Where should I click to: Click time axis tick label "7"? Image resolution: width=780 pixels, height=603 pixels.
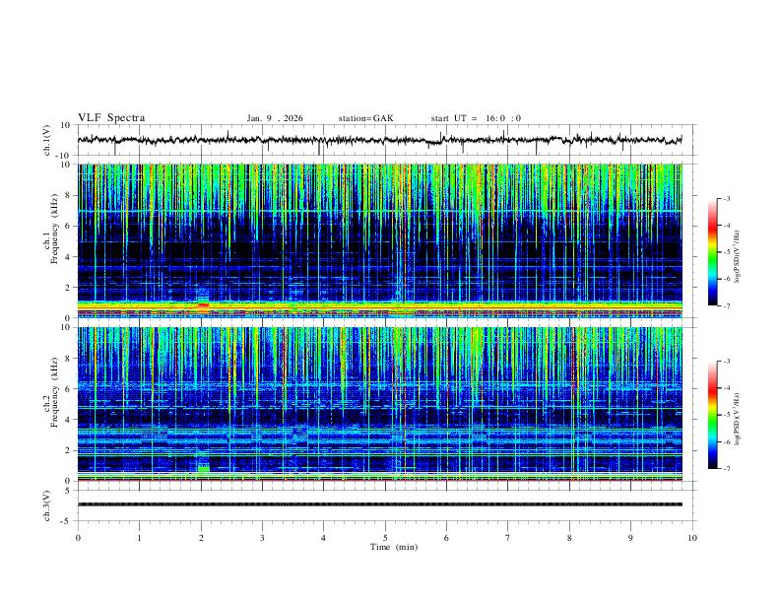[x=508, y=538]
